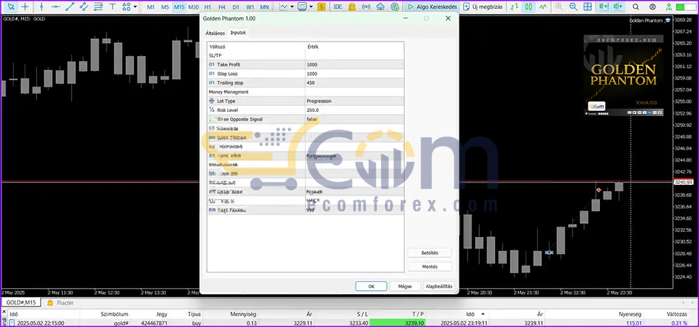Select the crosshair tool

tap(25, 7)
